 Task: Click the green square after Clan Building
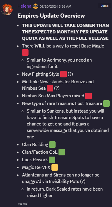[52, 145]
